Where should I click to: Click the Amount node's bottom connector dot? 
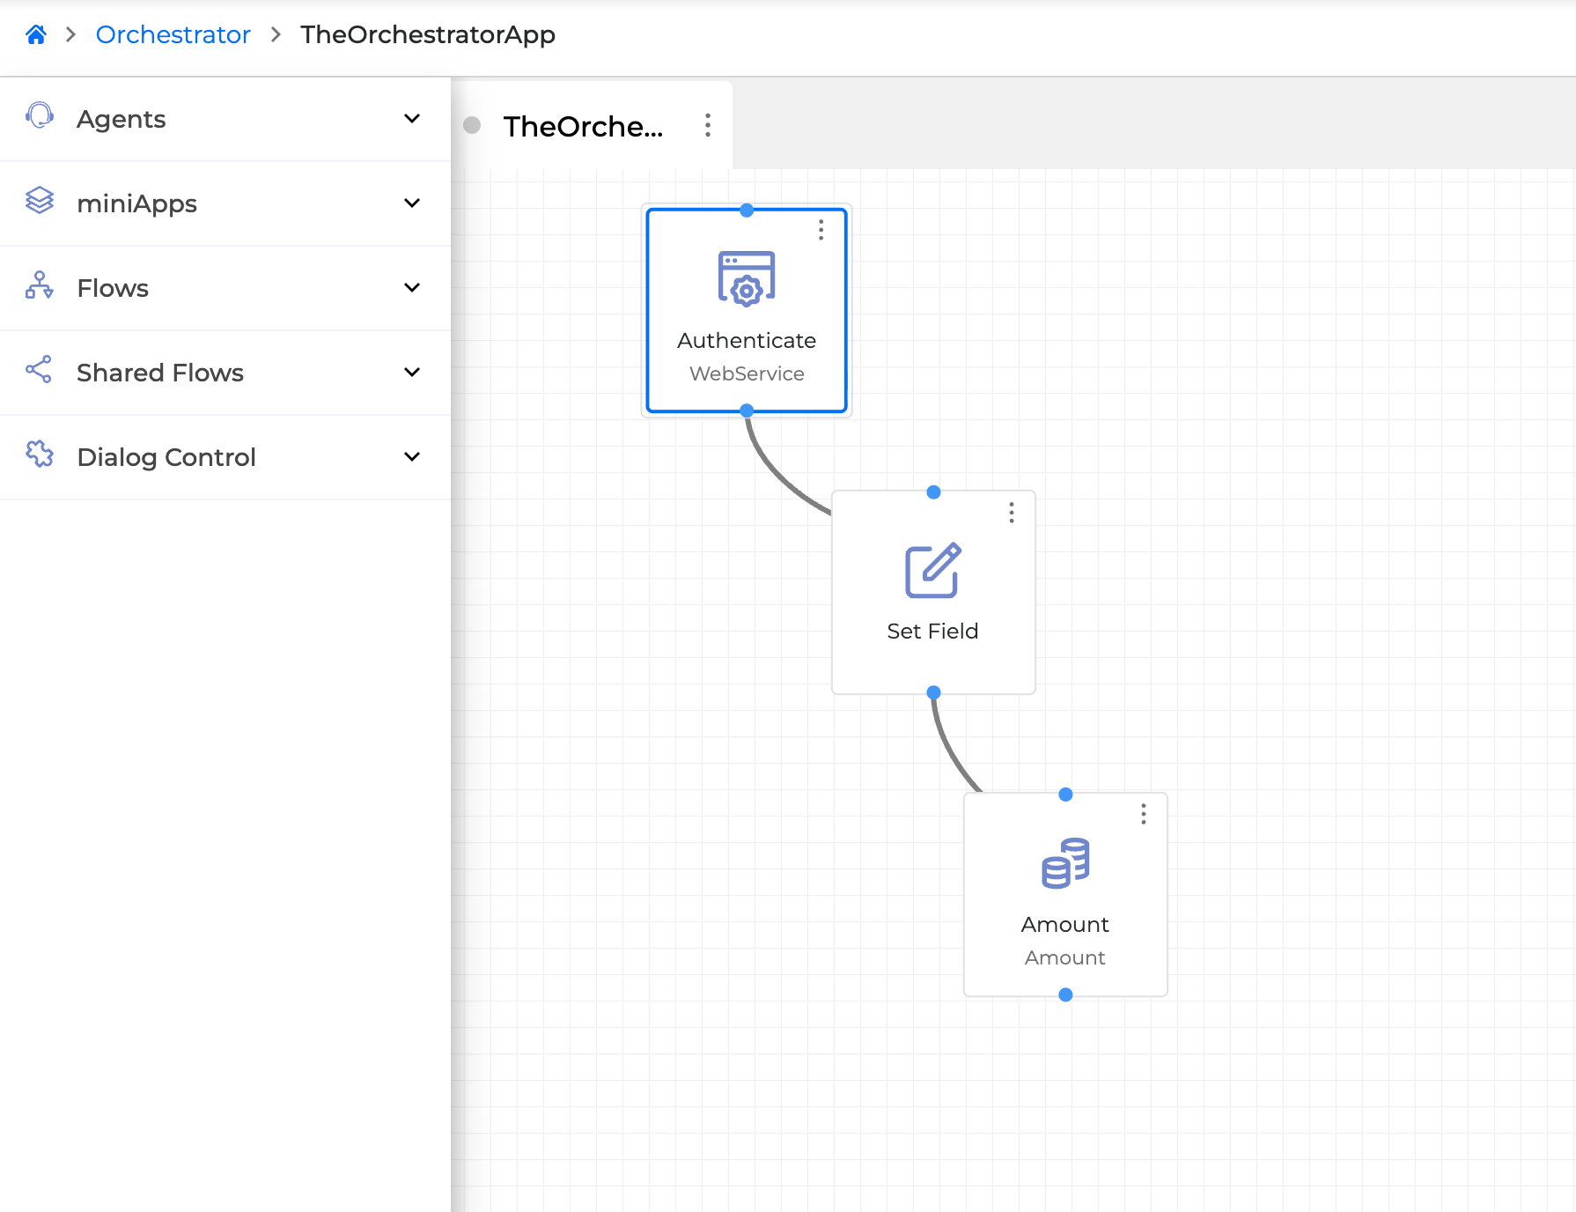(1065, 995)
